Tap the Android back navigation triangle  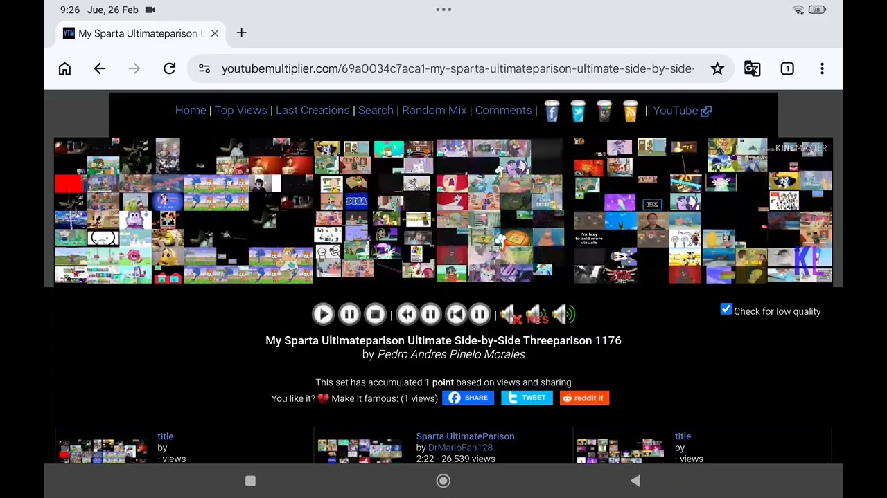tap(635, 481)
